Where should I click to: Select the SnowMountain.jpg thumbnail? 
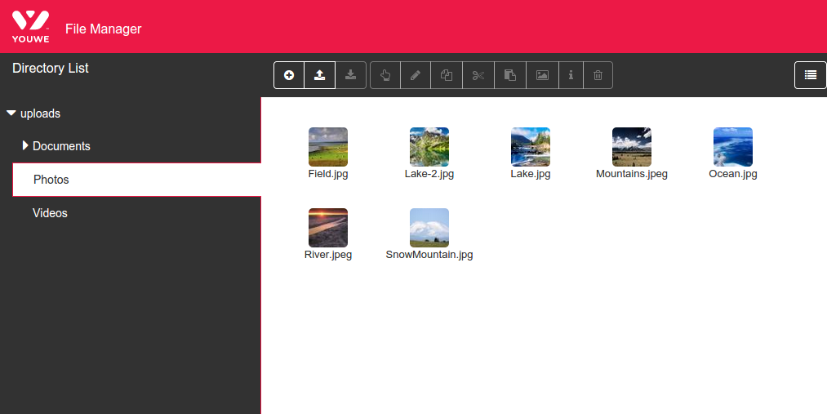[429, 228]
